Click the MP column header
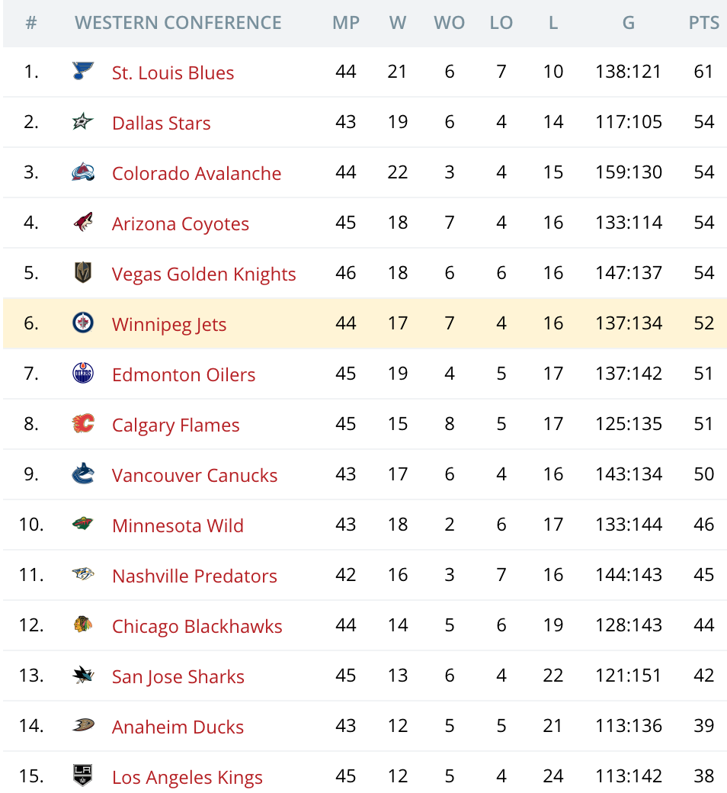This screenshot has height=793, width=727. (346, 23)
